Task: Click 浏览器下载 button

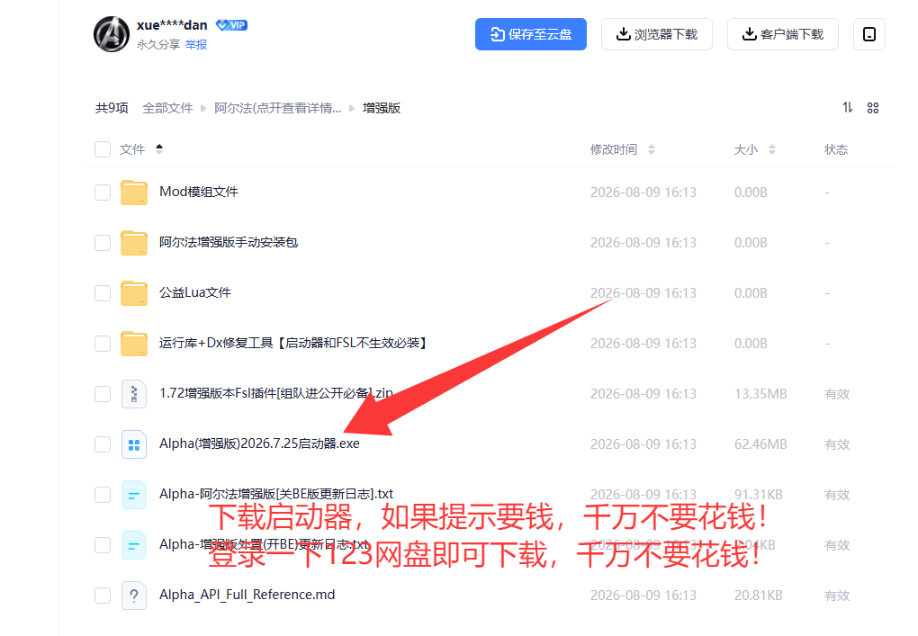Action: click(656, 34)
